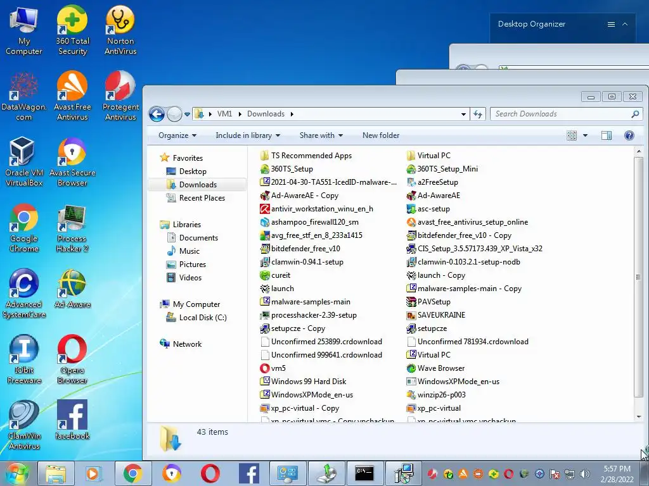Viewport: 649px width, 486px height.
Task: Select the Ad-Aware desktop icon
Action: (x=72, y=289)
